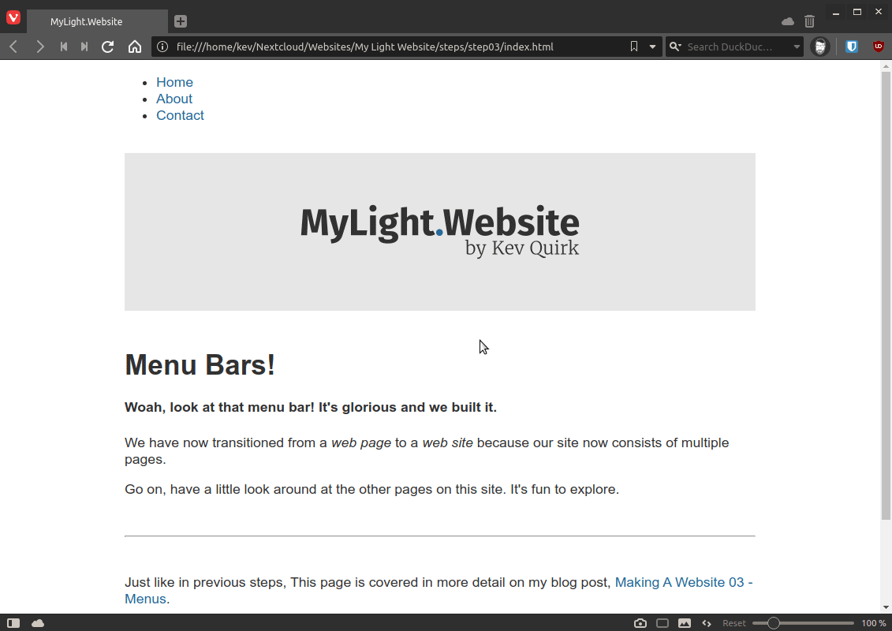This screenshot has width=892, height=631.
Task: Open the bookmark dropdown arrow
Action: [x=652, y=47]
